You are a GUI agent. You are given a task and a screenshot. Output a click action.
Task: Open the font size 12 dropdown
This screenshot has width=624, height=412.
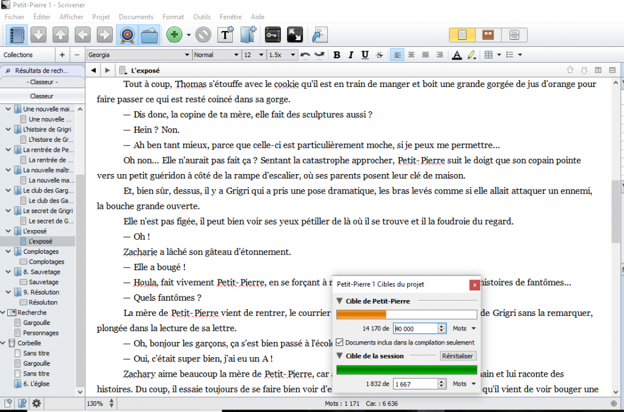coord(253,55)
